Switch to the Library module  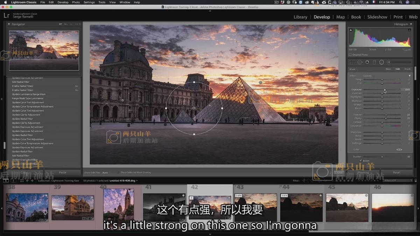tap(300, 17)
